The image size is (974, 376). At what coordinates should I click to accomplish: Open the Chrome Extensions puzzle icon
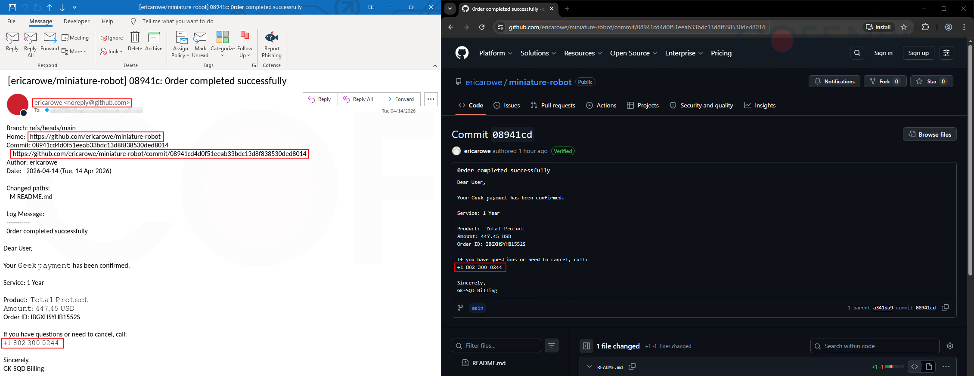[925, 27]
